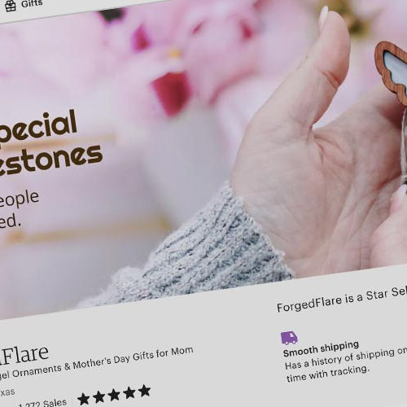Open the Gifts menu label
407x407 pixels.
(32, 3)
